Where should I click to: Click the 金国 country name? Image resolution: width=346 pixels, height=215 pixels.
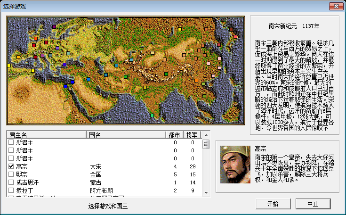coord(96,174)
